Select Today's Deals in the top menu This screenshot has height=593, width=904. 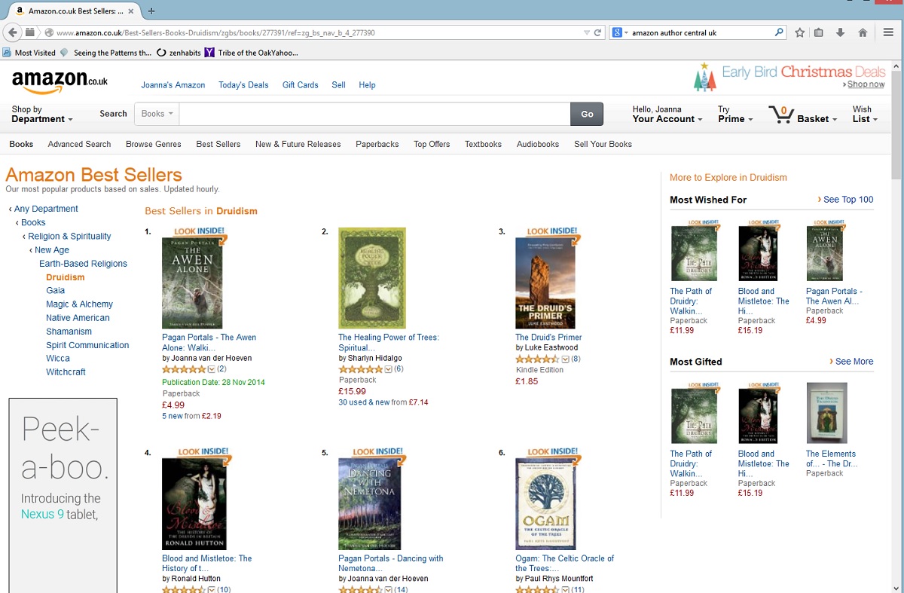[x=243, y=85]
